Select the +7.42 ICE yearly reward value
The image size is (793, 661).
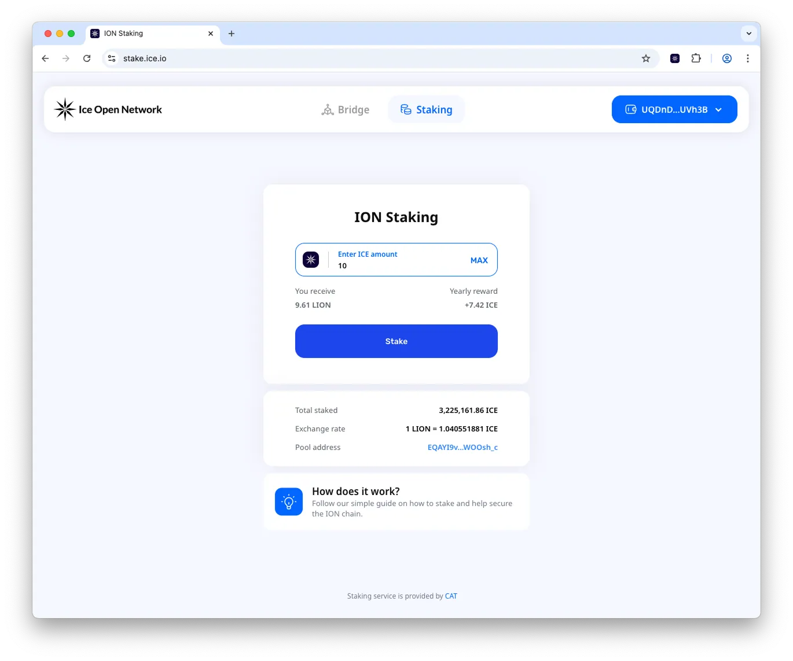click(x=481, y=305)
